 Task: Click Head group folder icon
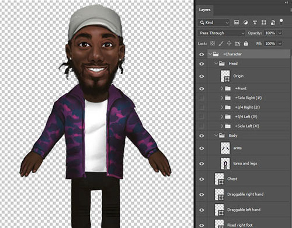pyautogui.click(x=222, y=63)
